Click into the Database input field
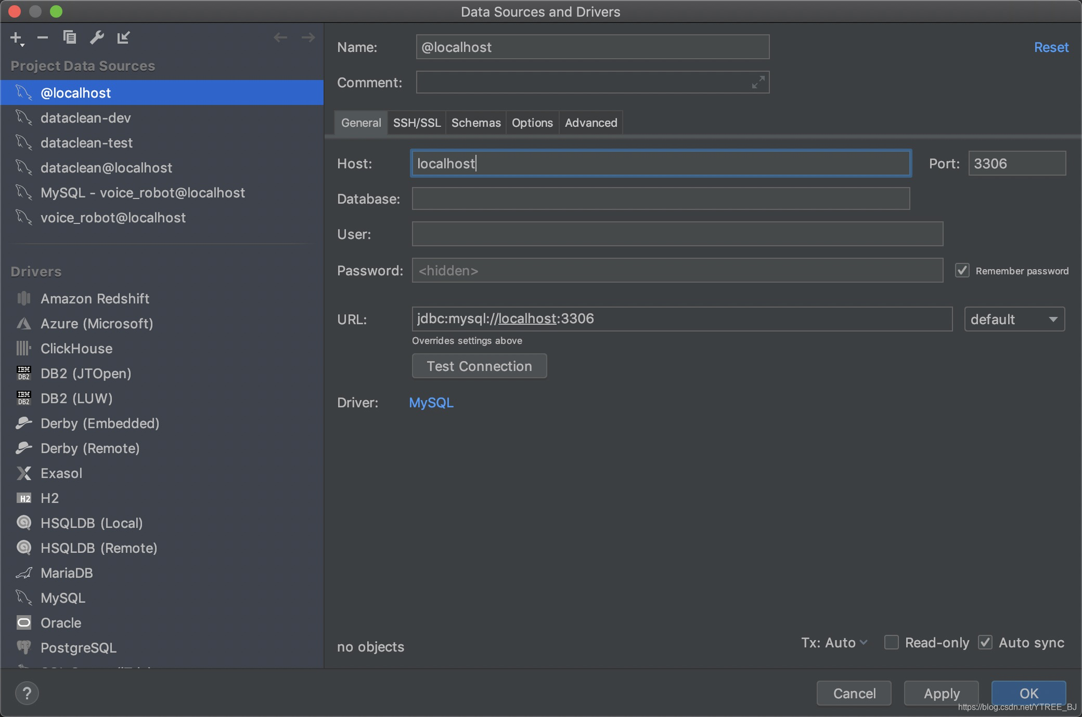This screenshot has width=1082, height=717. (661, 198)
